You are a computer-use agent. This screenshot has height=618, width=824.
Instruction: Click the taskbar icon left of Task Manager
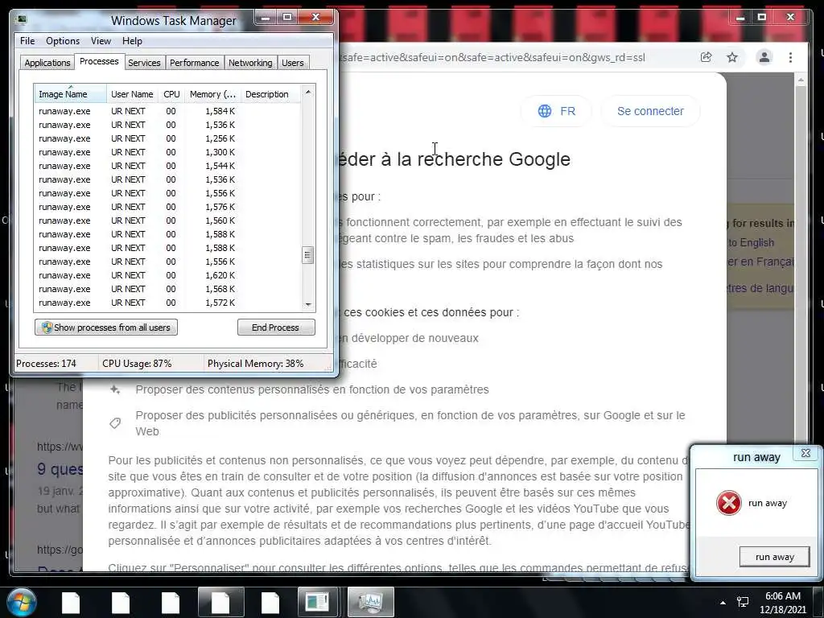coord(317,602)
